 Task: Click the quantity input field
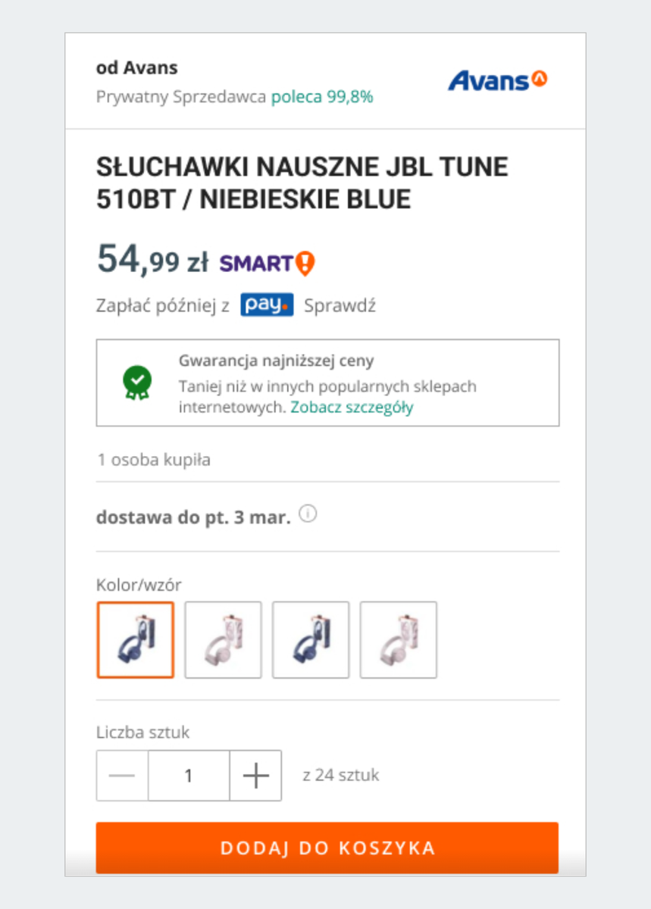(x=188, y=775)
